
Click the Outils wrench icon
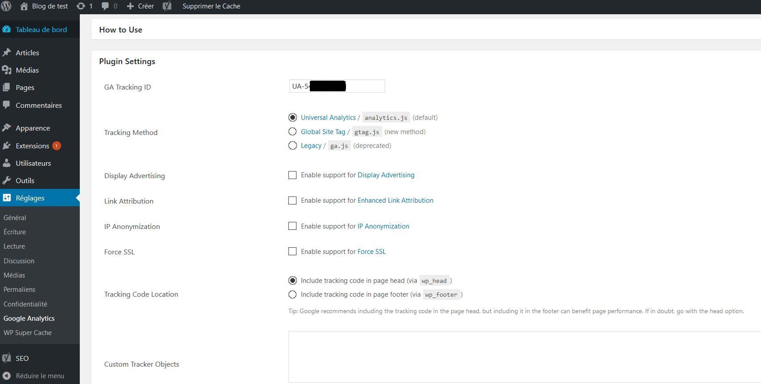coord(7,180)
